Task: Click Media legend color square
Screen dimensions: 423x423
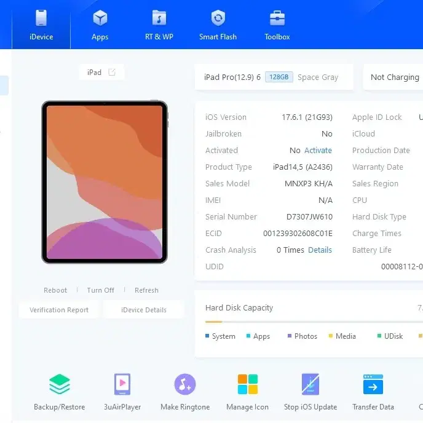Action: pos(331,336)
